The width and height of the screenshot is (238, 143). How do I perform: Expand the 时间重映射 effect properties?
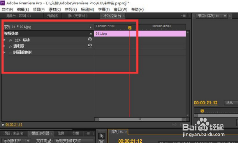pos(4,52)
